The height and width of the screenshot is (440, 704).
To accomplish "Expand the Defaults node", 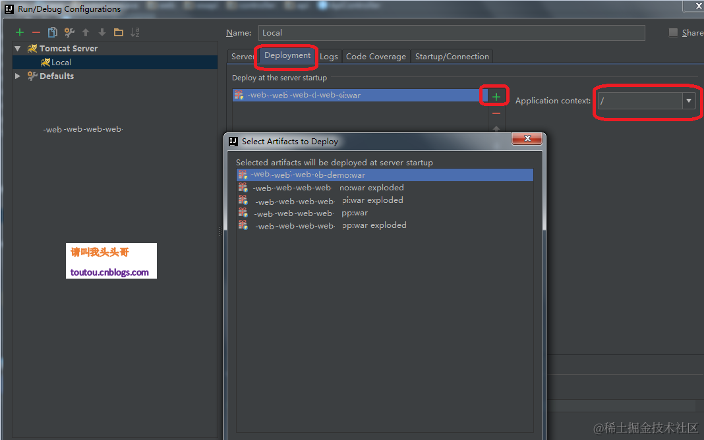I will [17, 75].
